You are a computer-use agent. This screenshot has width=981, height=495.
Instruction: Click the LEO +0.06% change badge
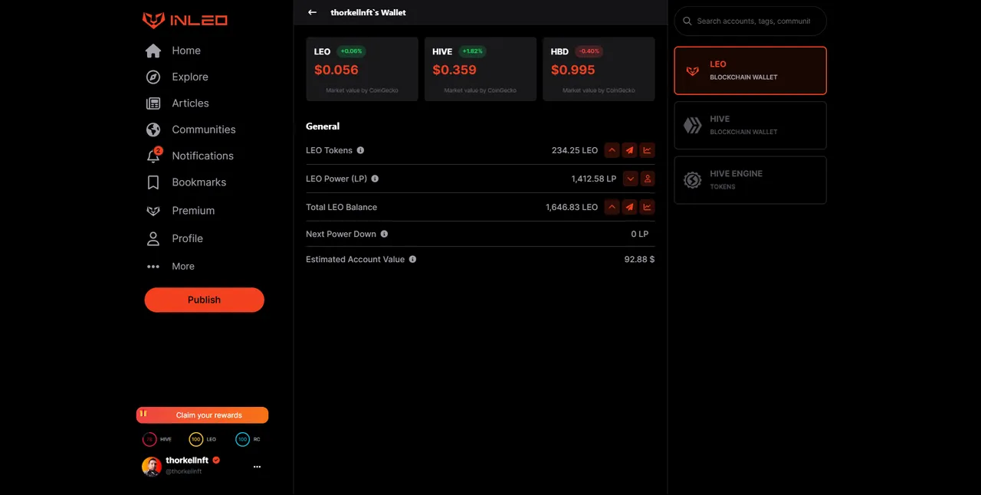click(x=351, y=51)
